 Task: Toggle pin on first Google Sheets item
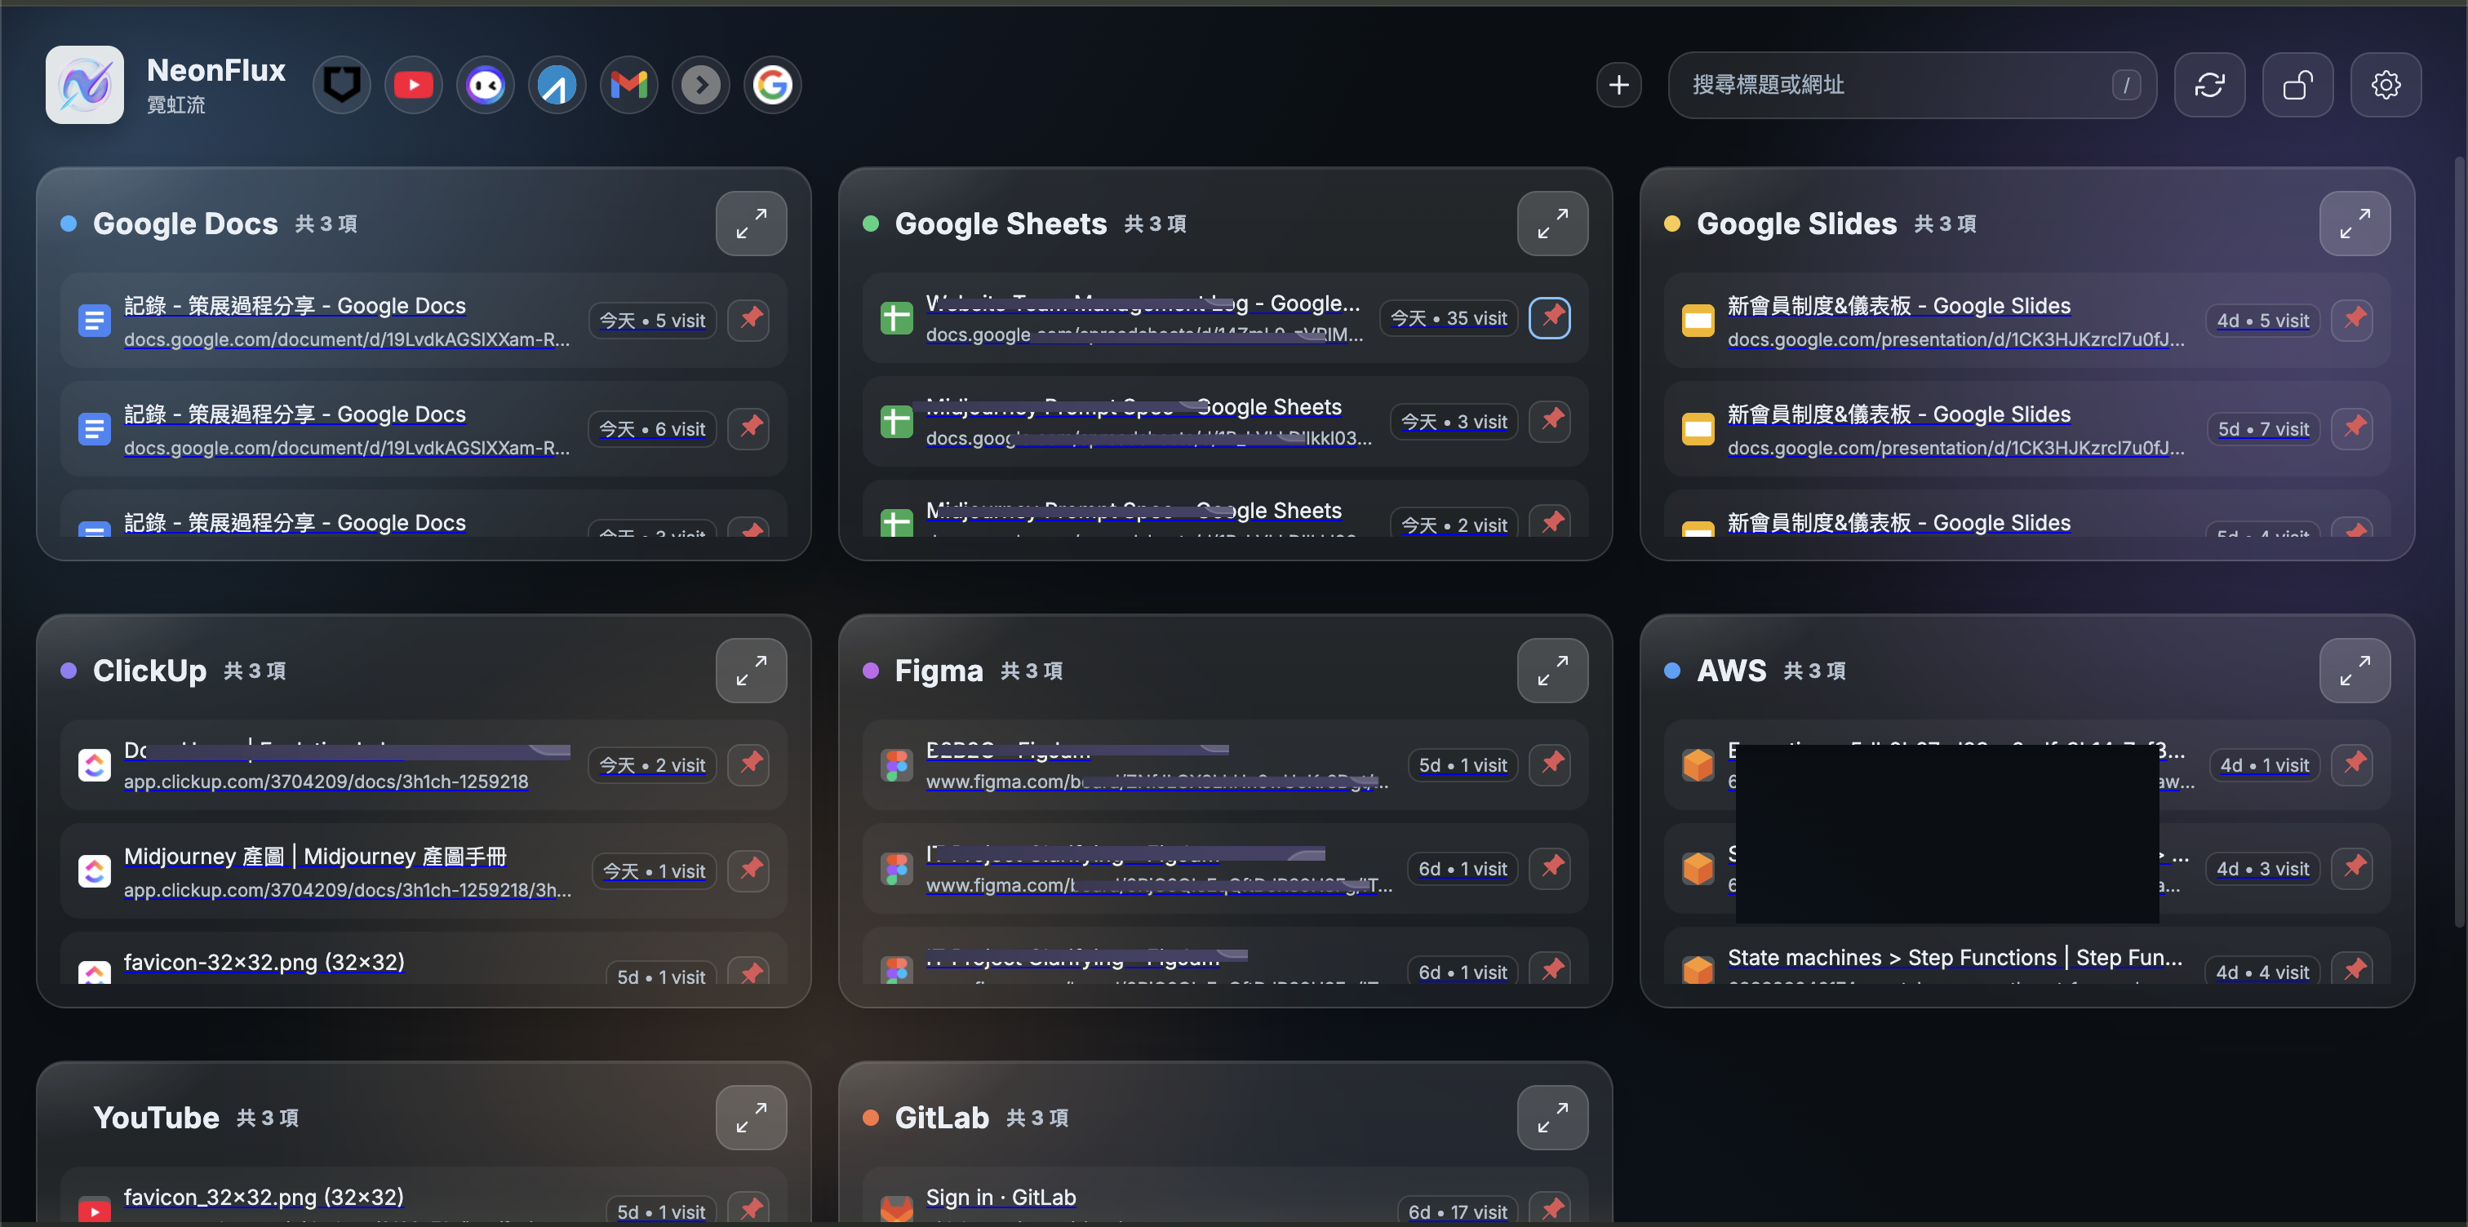[1550, 318]
